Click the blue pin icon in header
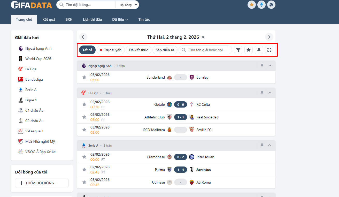339x197 pixels. pyautogui.click(x=261, y=5)
